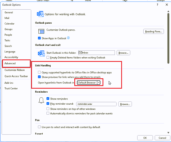Open the Trust Center category
This screenshot has height=142, width=171.
(x=11, y=88)
